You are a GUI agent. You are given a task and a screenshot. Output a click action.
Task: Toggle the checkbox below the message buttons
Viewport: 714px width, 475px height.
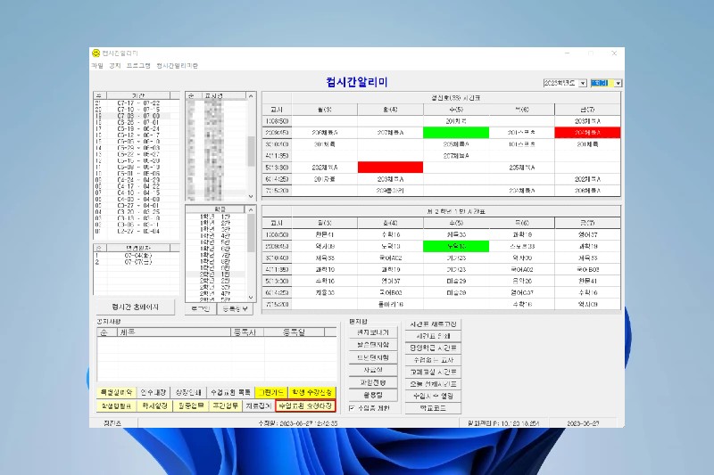coord(352,408)
